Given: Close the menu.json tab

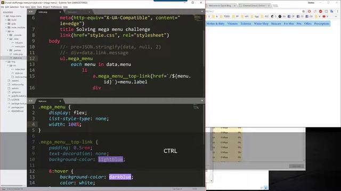Looking at the screenshot, I should pos(89,12).
